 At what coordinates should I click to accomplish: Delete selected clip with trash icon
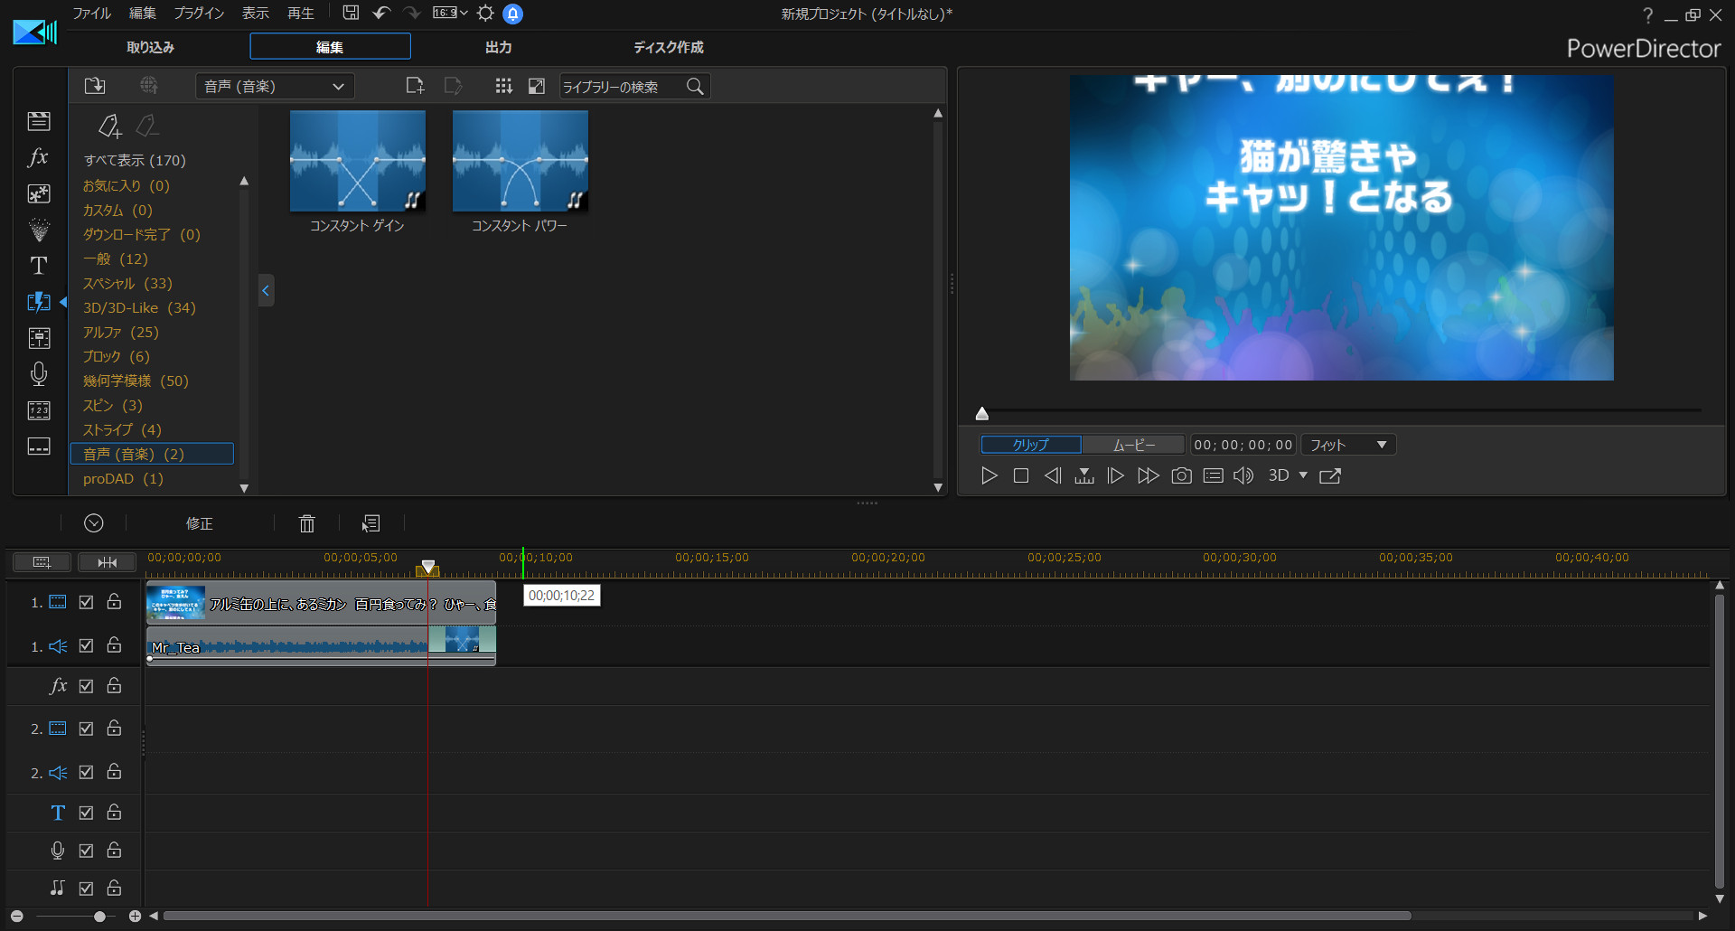click(307, 523)
